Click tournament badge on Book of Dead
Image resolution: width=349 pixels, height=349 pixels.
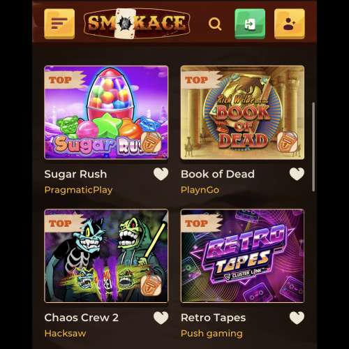click(288, 142)
